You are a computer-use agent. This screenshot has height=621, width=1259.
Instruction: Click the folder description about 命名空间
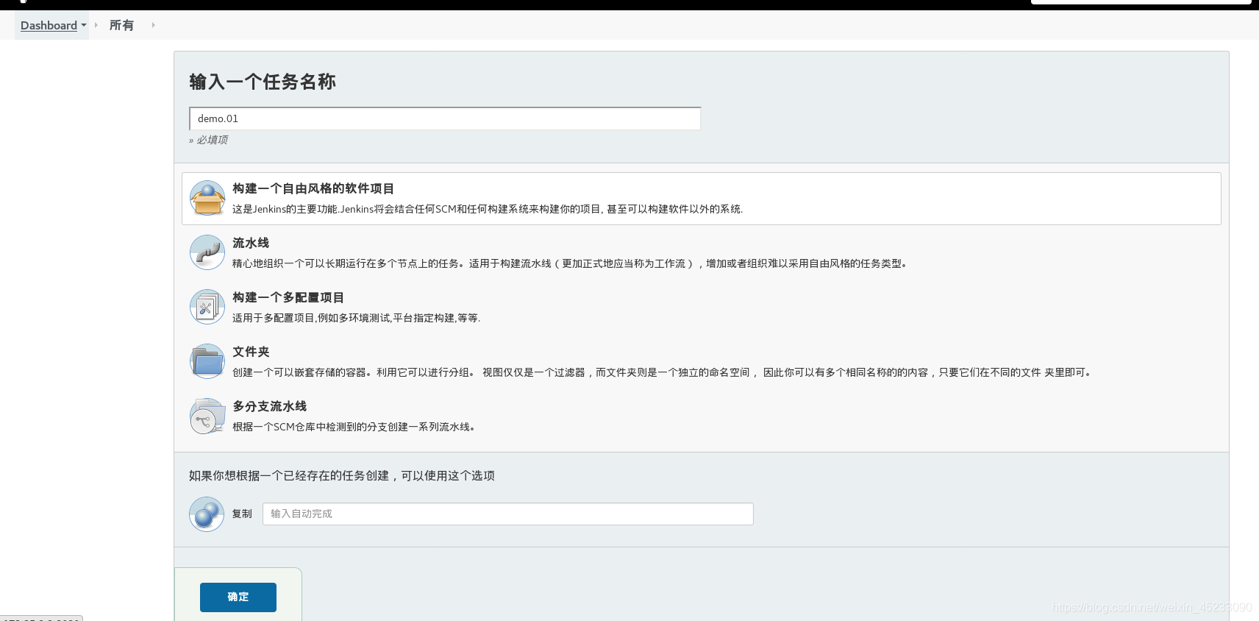point(663,372)
